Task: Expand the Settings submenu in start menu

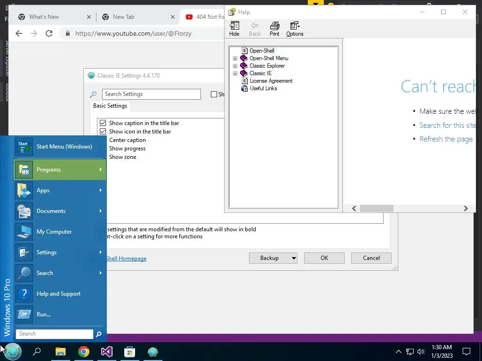Action: tap(60, 252)
